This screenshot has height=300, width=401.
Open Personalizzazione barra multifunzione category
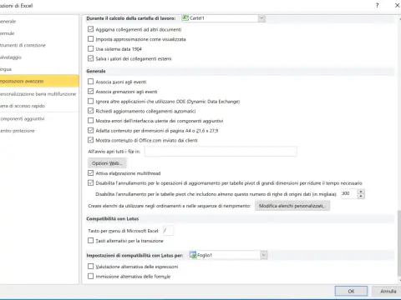[x=39, y=94]
